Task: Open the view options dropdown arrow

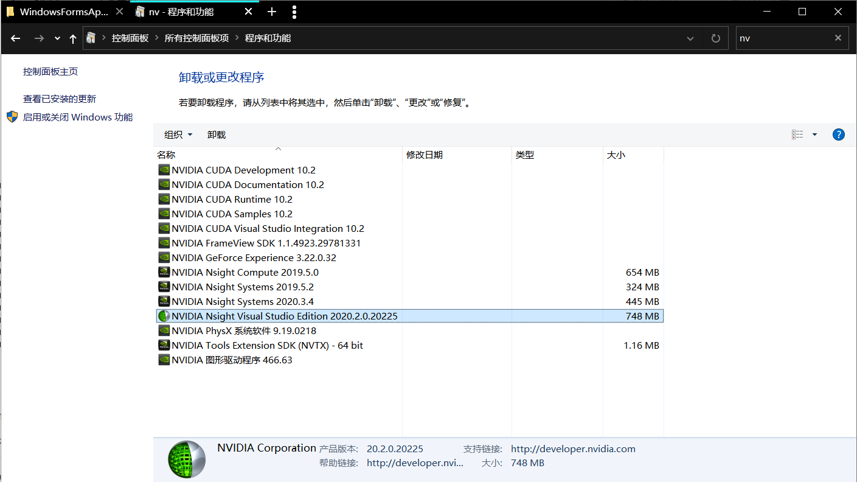Action: [x=814, y=134]
